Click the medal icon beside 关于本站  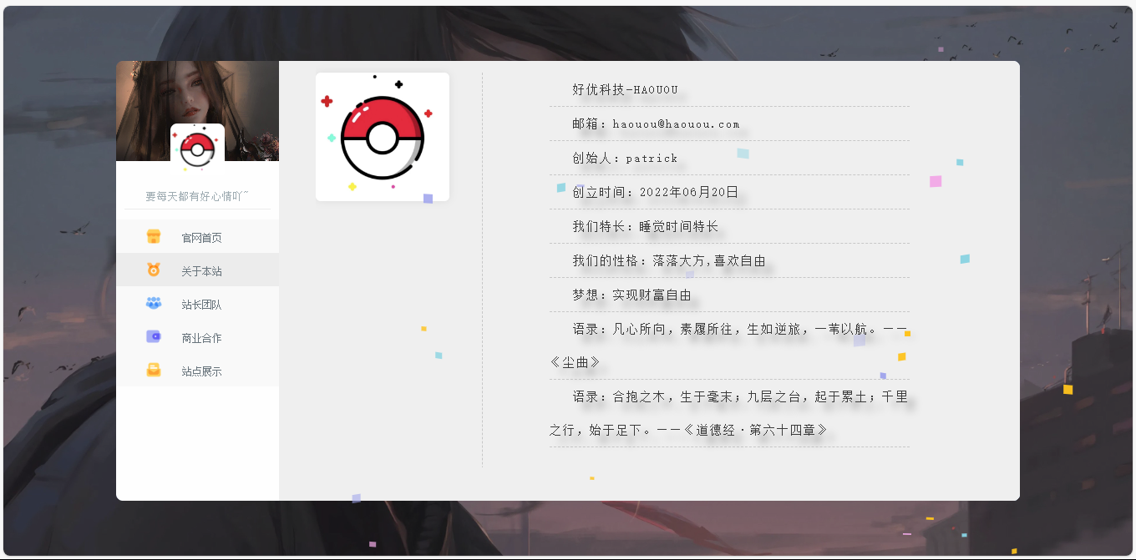154,270
